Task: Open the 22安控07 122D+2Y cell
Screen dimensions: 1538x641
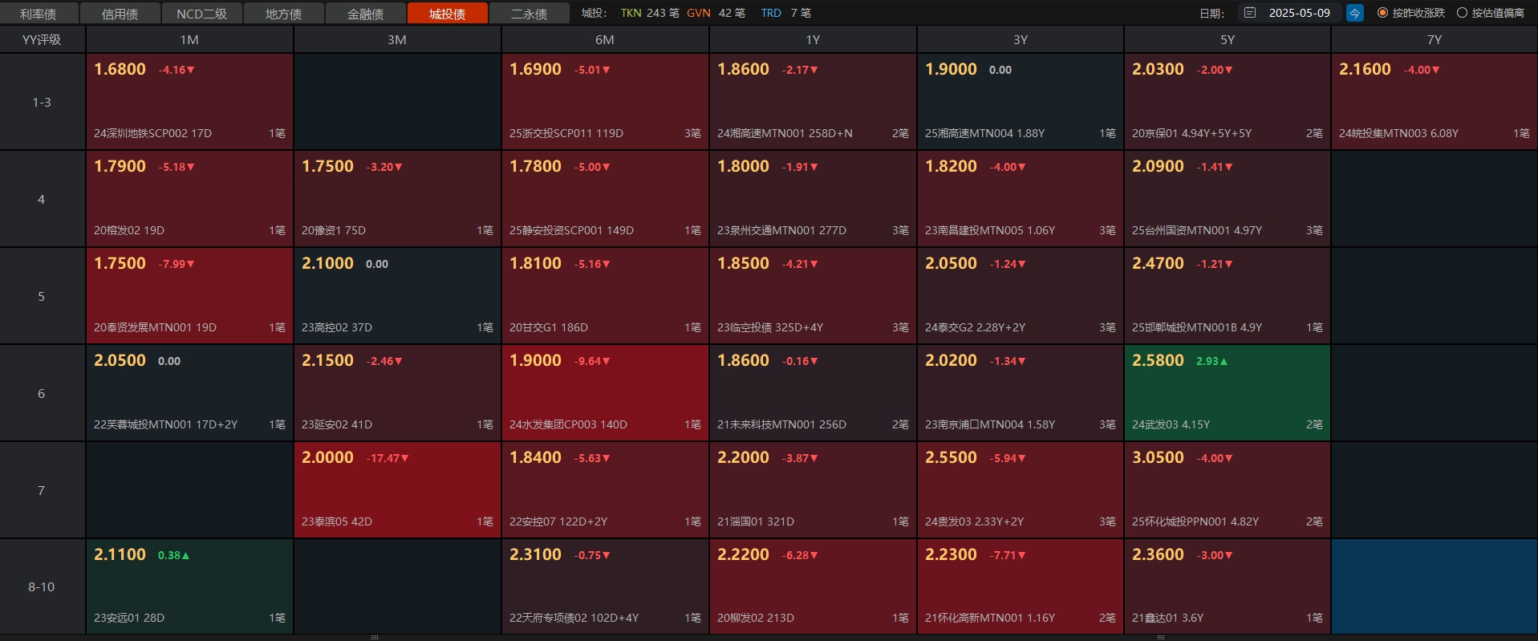Action: (605, 490)
